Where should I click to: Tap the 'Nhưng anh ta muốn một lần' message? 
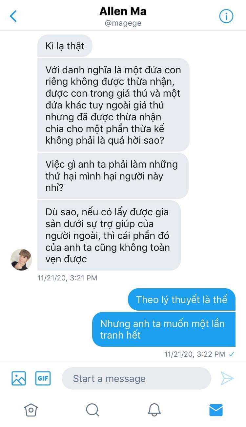pyautogui.click(x=164, y=329)
